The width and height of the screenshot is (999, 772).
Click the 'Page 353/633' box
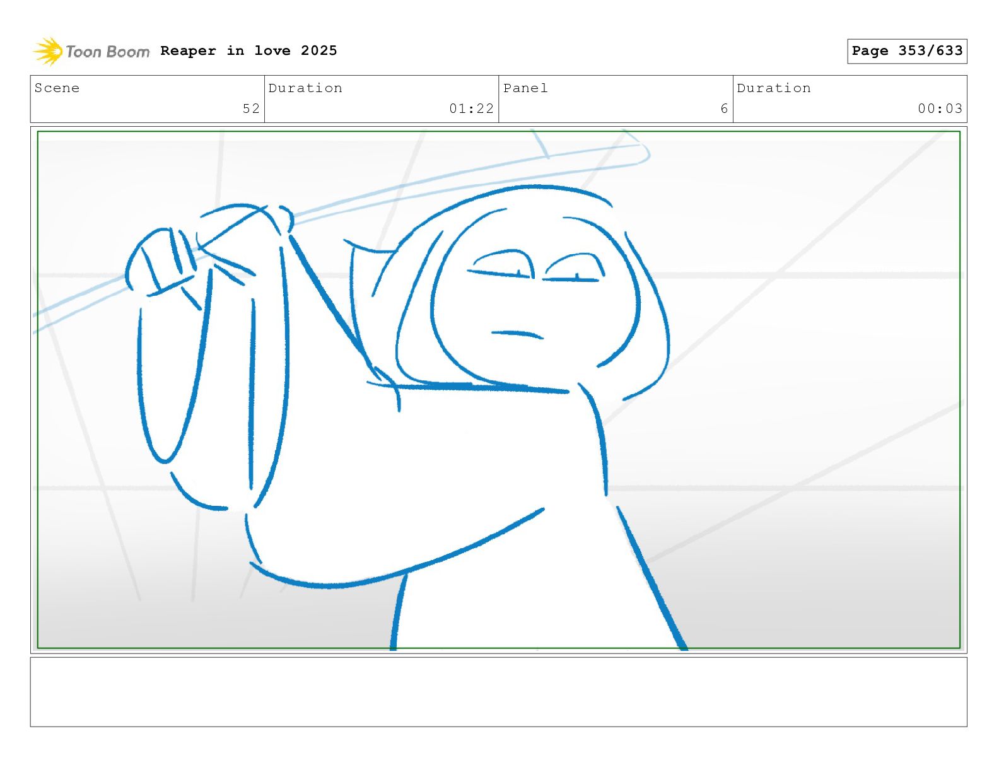click(x=907, y=51)
